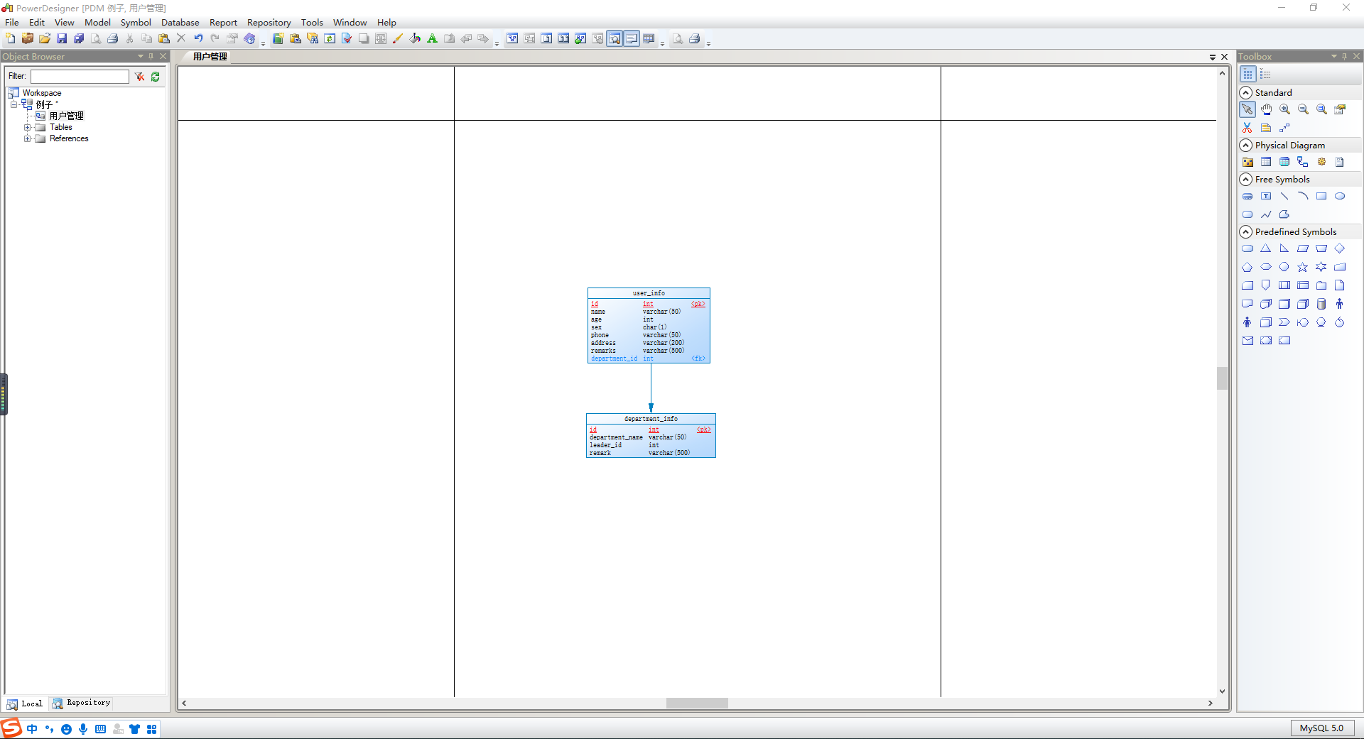Toggle the Toolbox panel pin
1364x739 pixels.
[1345, 55]
